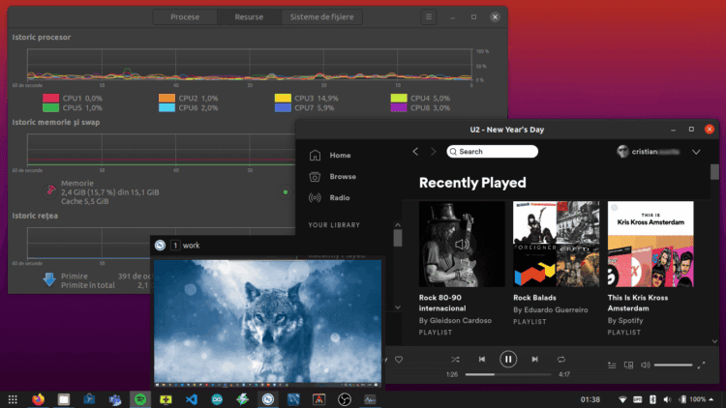Skip to the previous track
This screenshot has width=726, height=408.
coord(482,360)
